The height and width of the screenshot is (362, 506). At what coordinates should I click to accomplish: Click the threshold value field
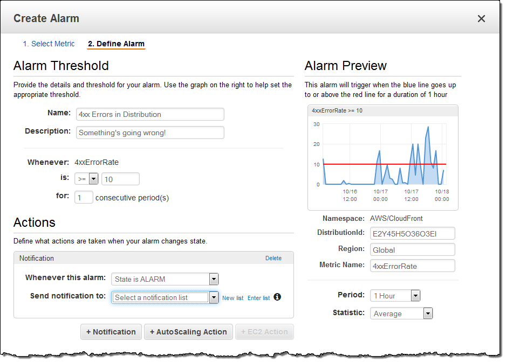click(x=120, y=179)
